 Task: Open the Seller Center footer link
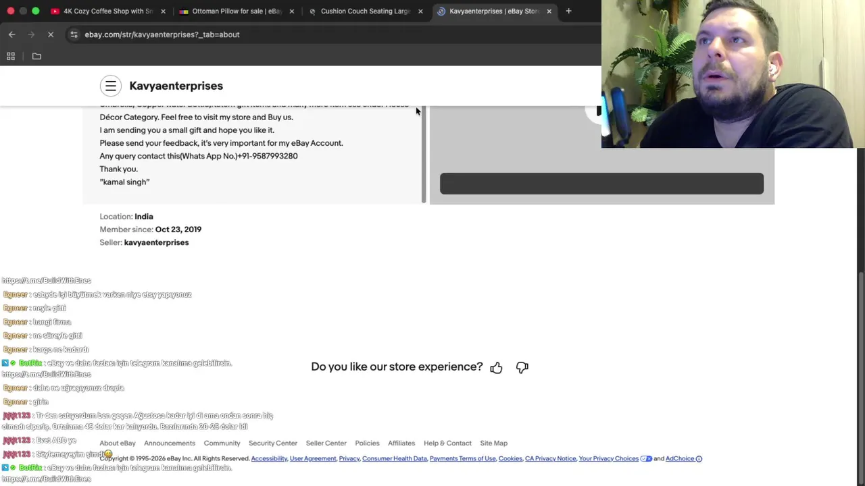coord(326,443)
